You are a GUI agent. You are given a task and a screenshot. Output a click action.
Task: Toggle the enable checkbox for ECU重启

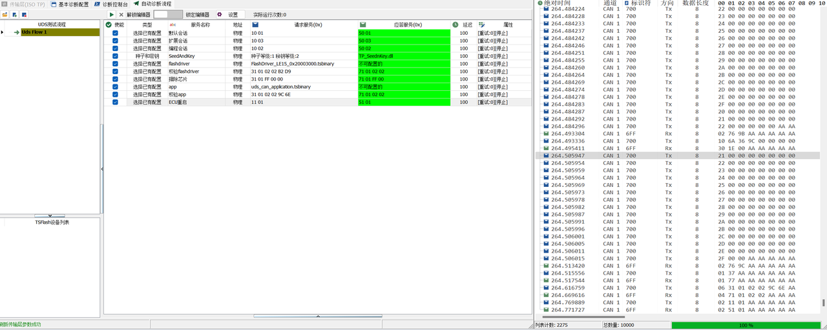[x=115, y=102]
